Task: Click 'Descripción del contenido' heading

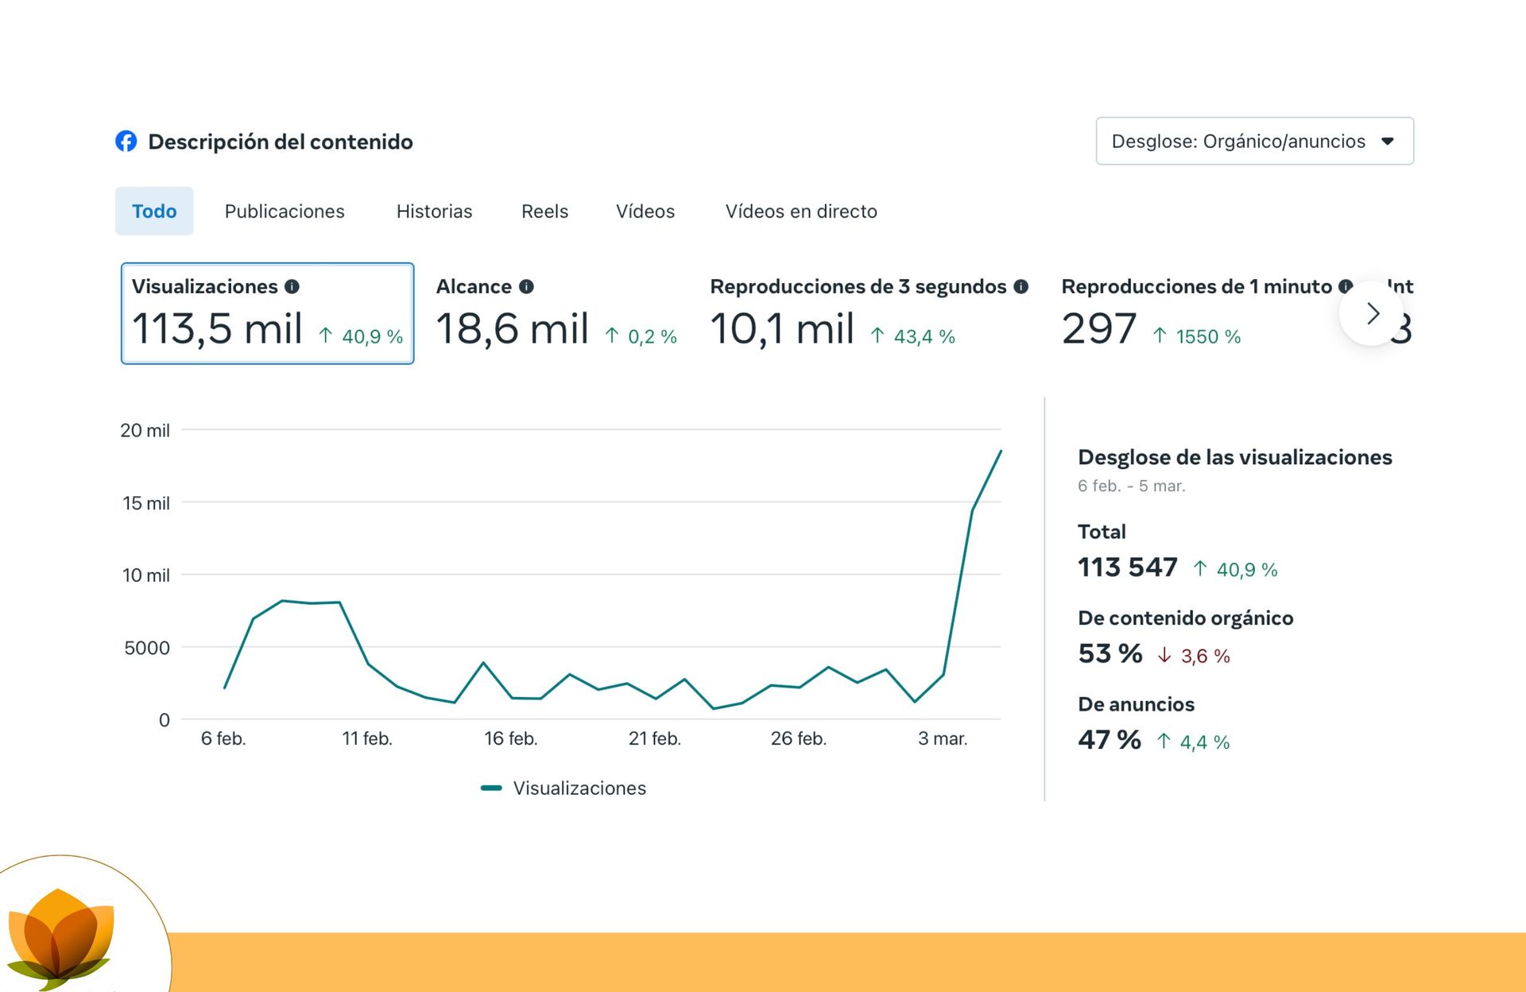Action: click(x=281, y=142)
